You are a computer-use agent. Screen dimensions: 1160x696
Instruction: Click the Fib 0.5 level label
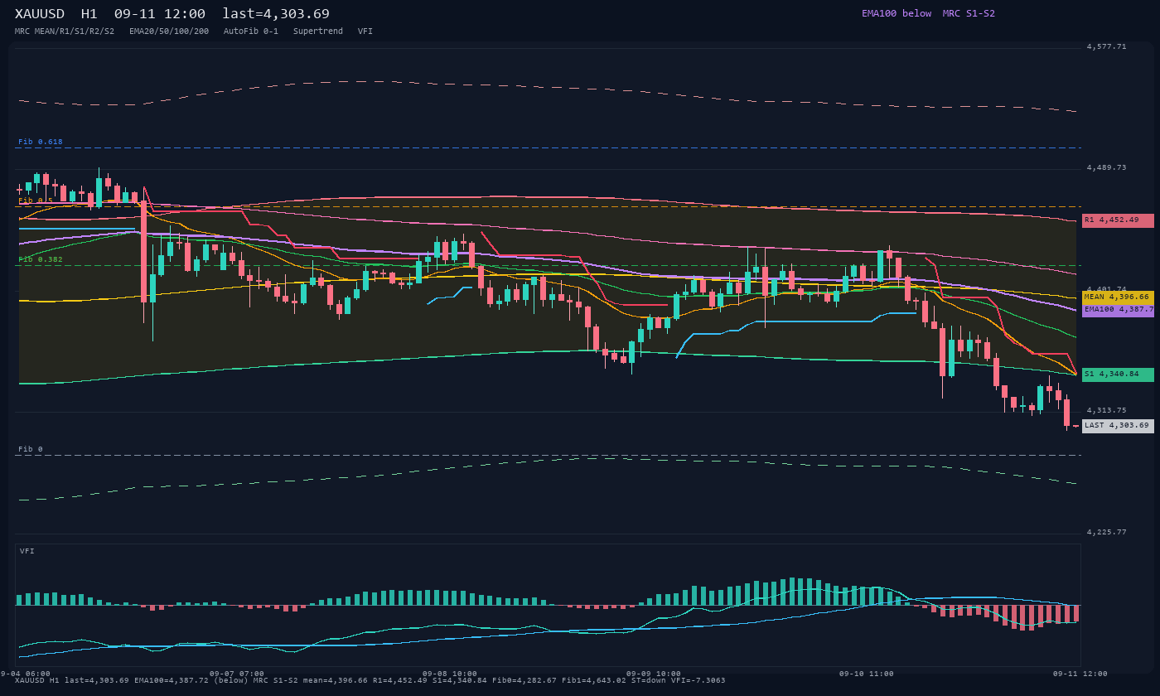36,201
